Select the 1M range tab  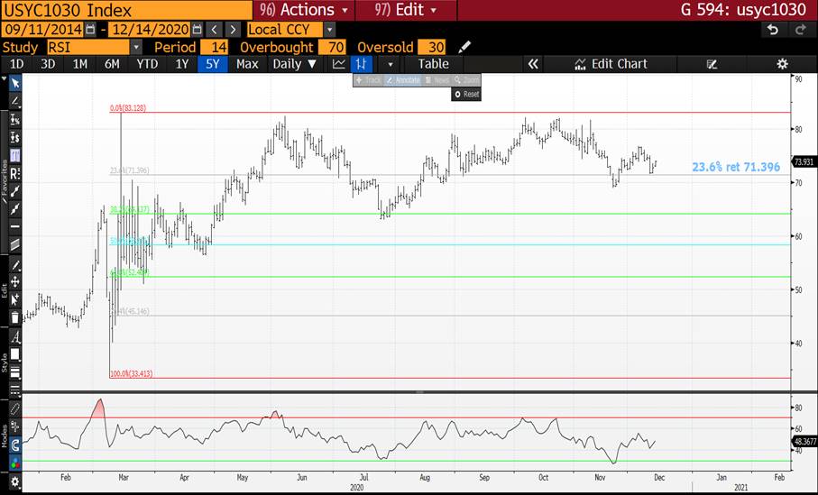click(80, 64)
